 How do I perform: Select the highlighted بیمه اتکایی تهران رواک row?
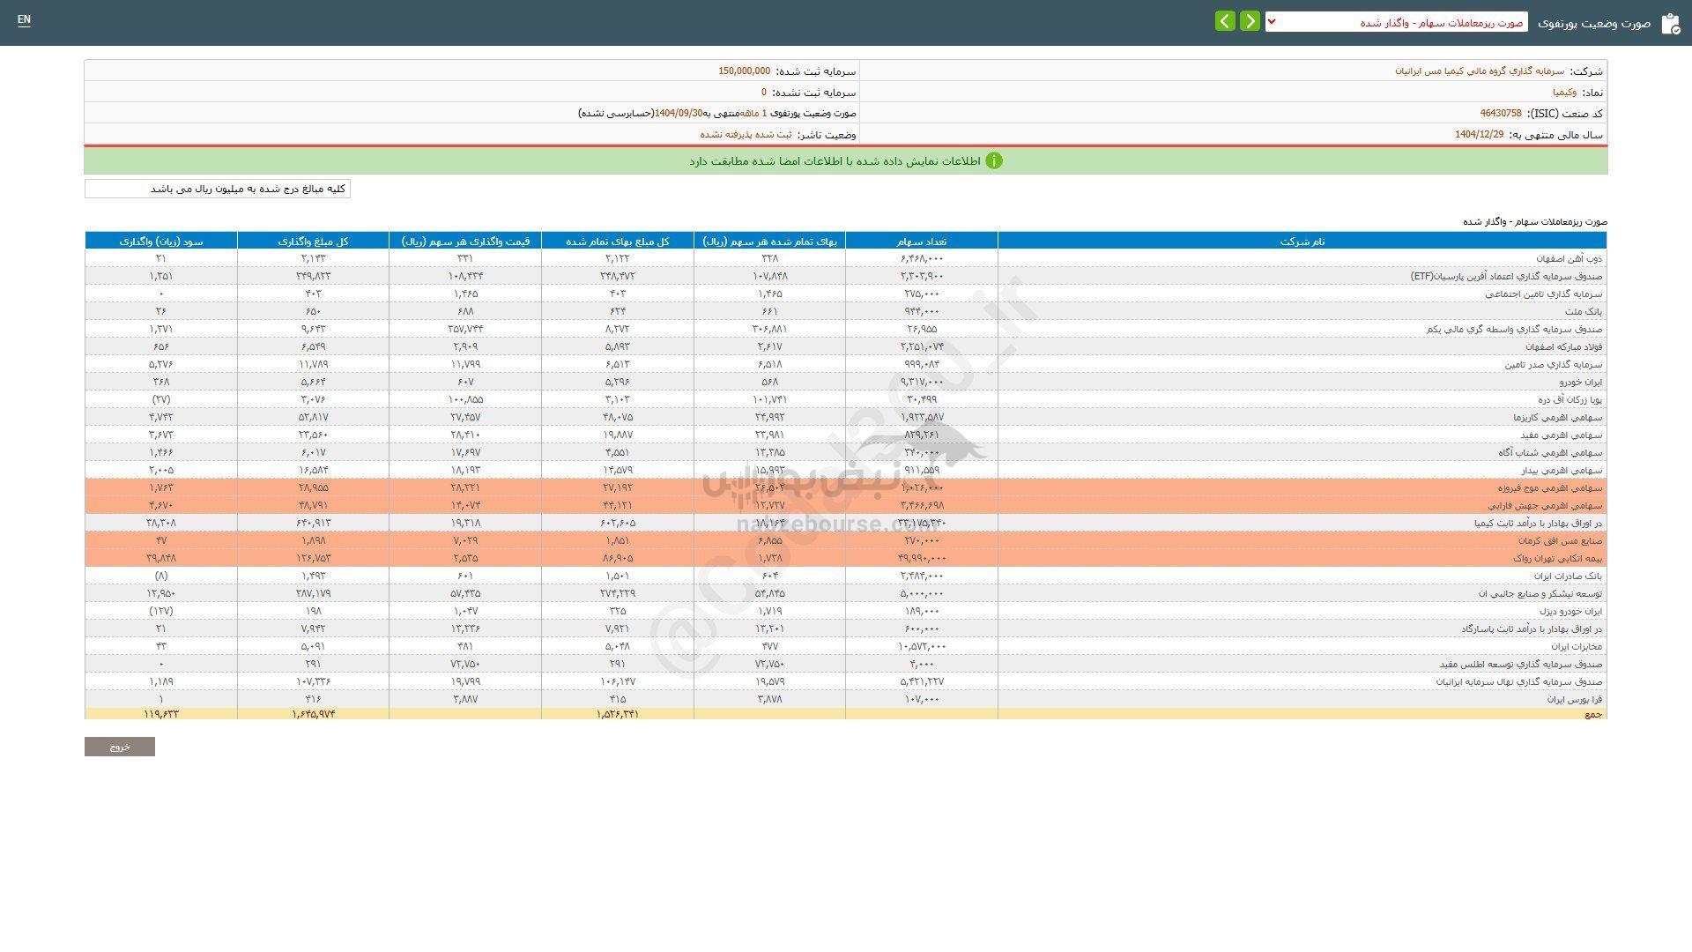click(1557, 559)
